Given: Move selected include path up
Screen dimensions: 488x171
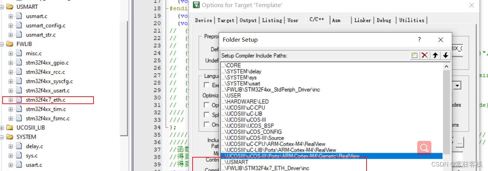Looking at the screenshot, I should tap(435, 55).
